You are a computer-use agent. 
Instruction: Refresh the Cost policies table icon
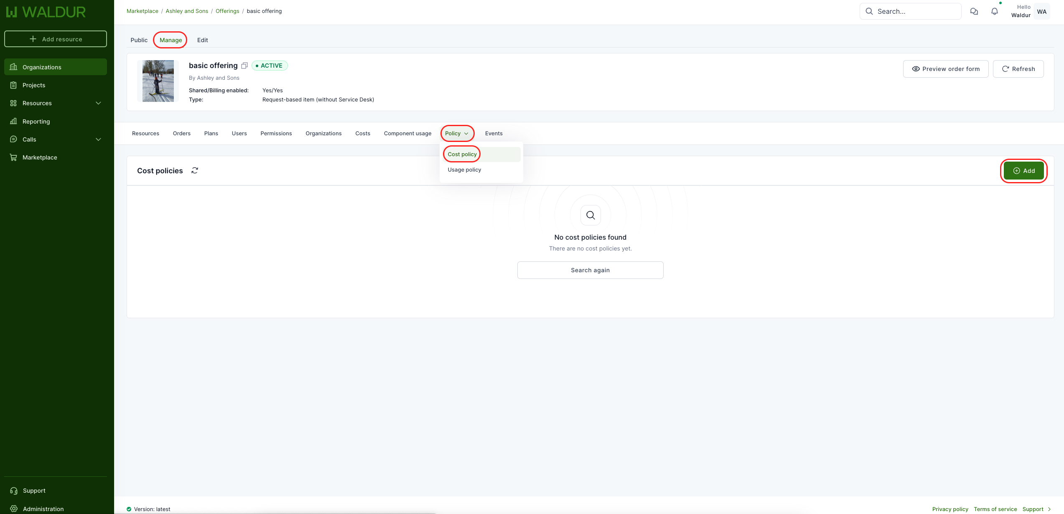point(195,170)
